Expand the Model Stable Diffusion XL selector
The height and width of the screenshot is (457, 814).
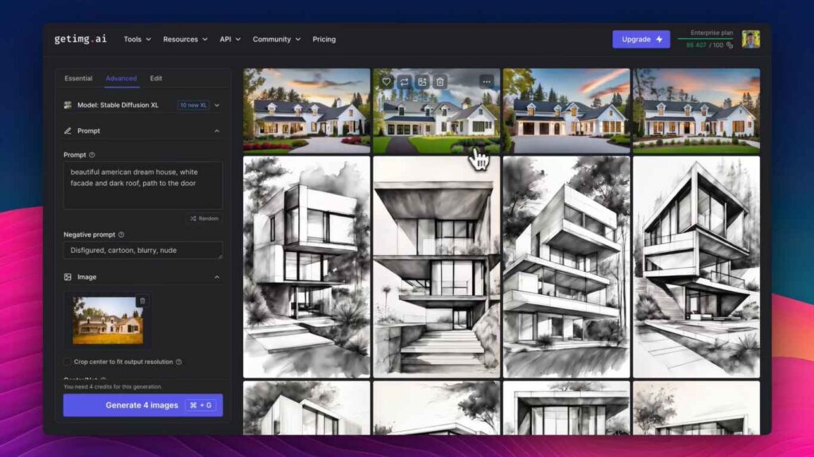coord(142,105)
